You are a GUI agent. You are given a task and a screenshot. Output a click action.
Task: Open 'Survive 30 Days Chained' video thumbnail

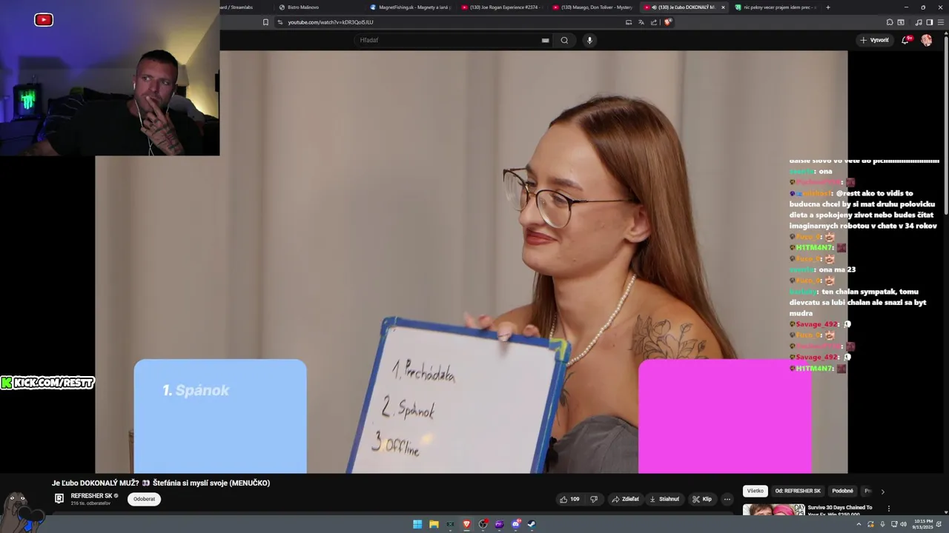pyautogui.click(x=774, y=510)
